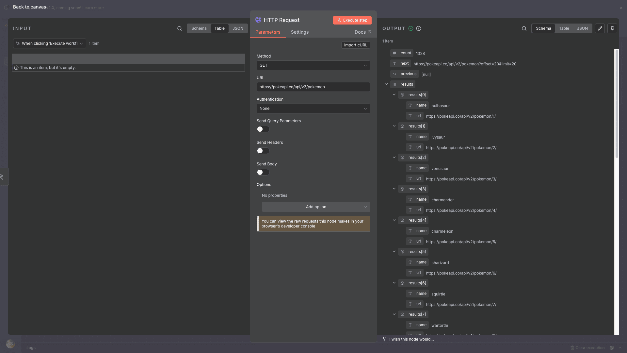Turn on the Send Body toggle
This screenshot has height=353, width=627.
point(263,172)
